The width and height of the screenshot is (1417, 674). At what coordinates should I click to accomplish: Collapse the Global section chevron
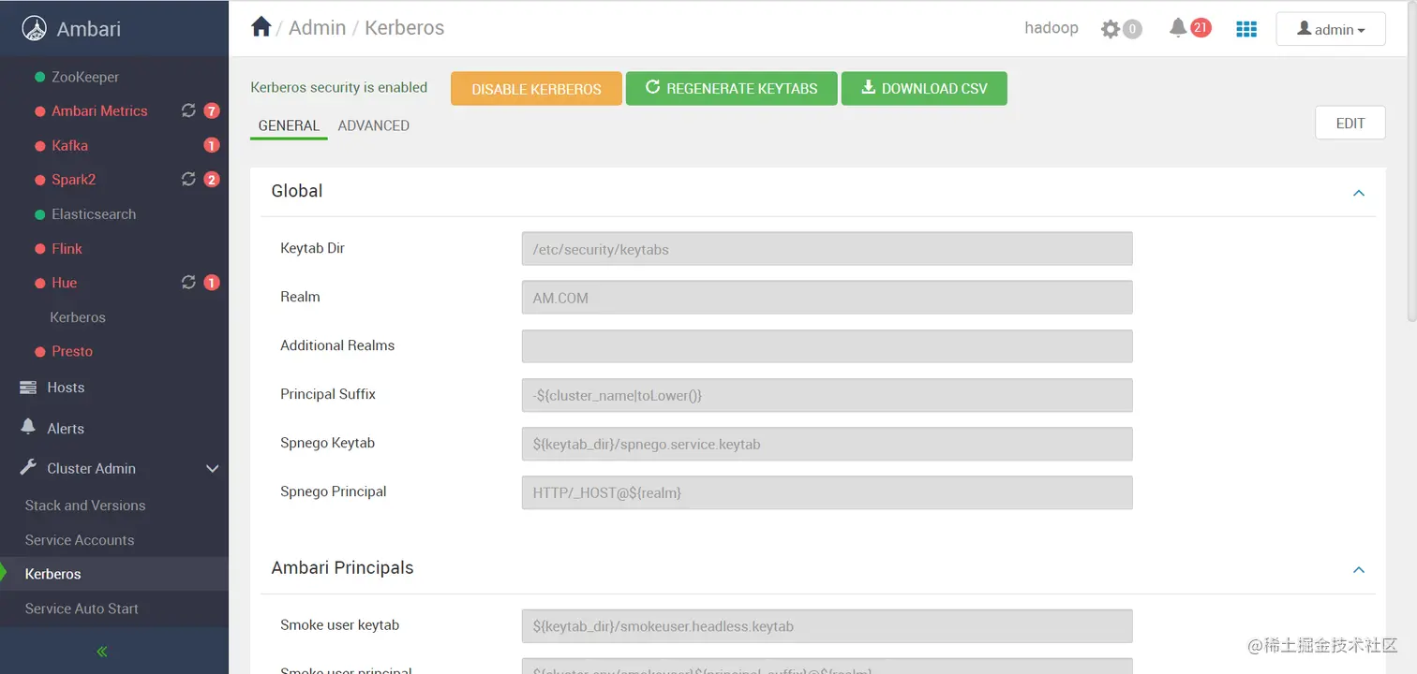(1359, 193)
